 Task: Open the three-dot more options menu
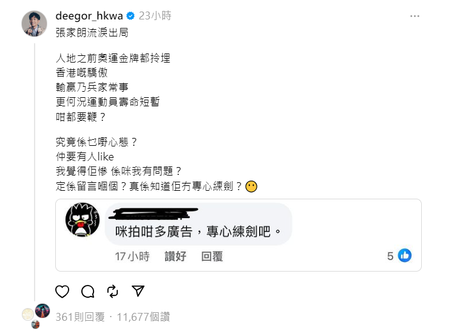pyautogui.click(x=415, y=16)
